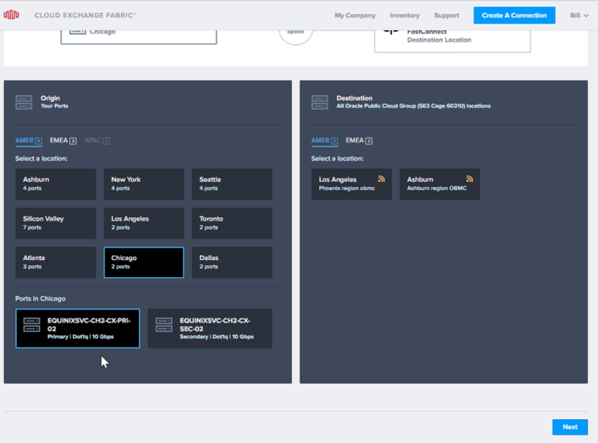Open the Inventory menu
Image resolution: width=598 pixels, height=443 pixels.
[x=405, y=15]
